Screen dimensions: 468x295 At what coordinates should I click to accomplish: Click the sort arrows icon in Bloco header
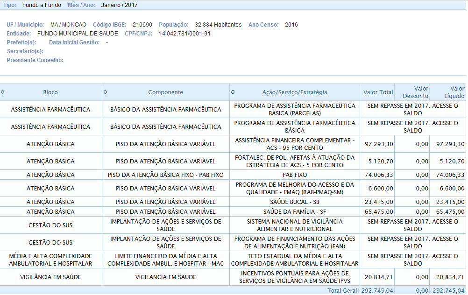[2, 92]
